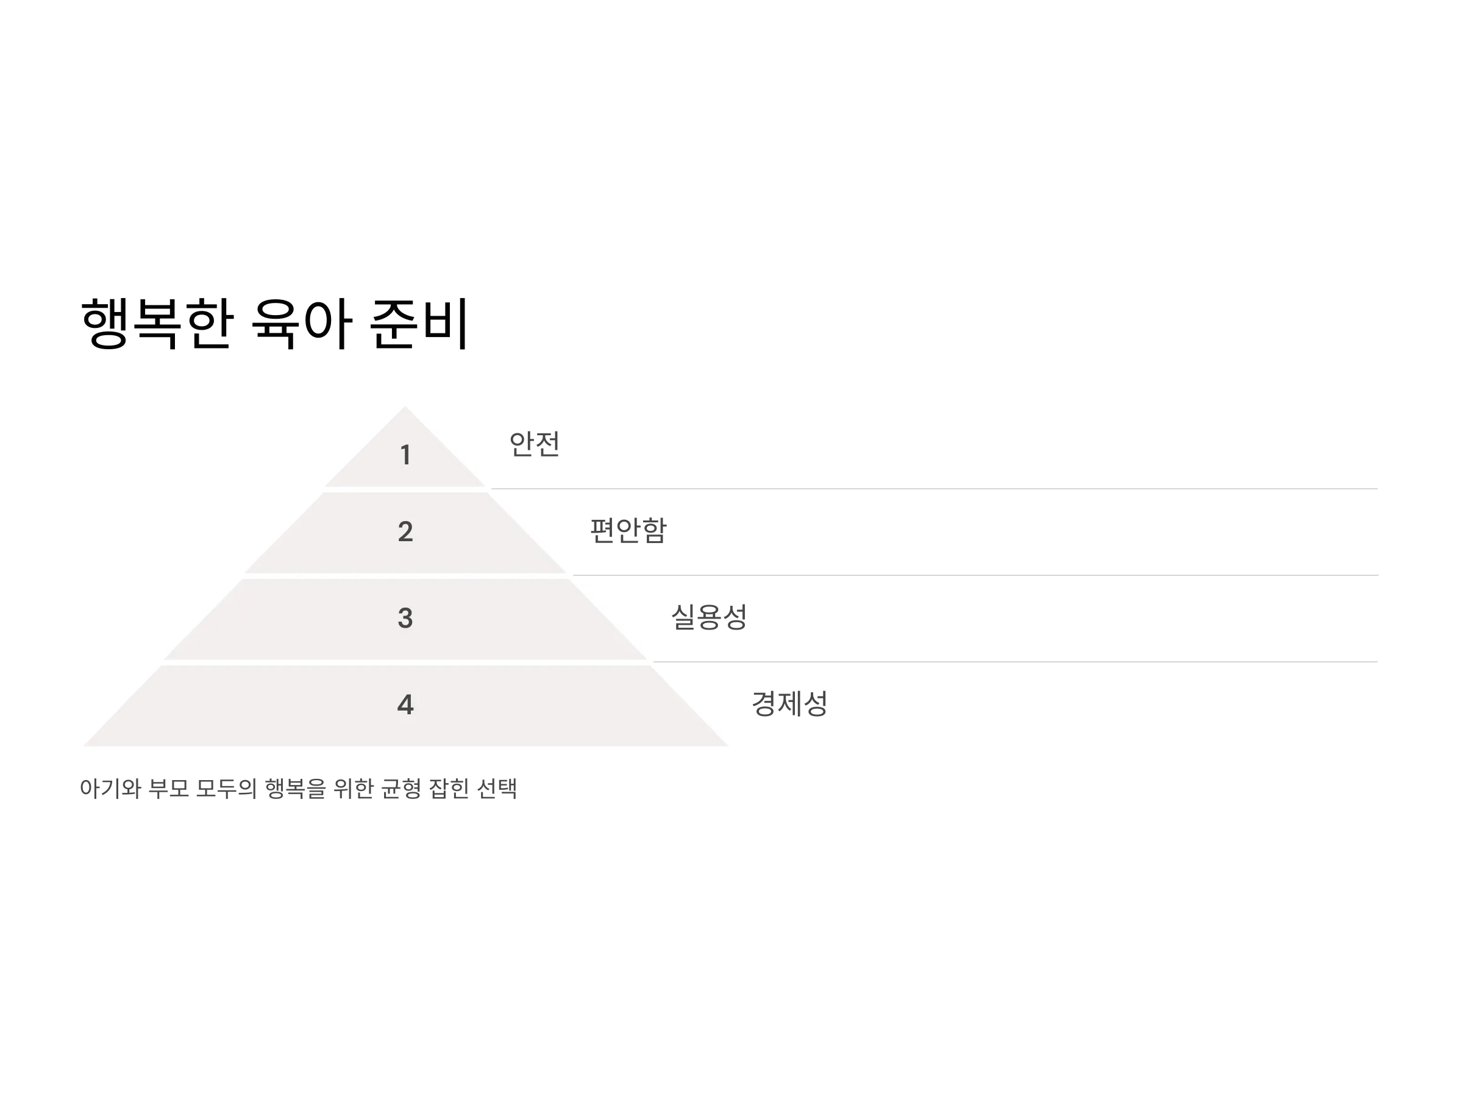Click the third pyramid tier's shaded area
The height and width of the screenshot is (1097, 1463).
tap(405, 620)
